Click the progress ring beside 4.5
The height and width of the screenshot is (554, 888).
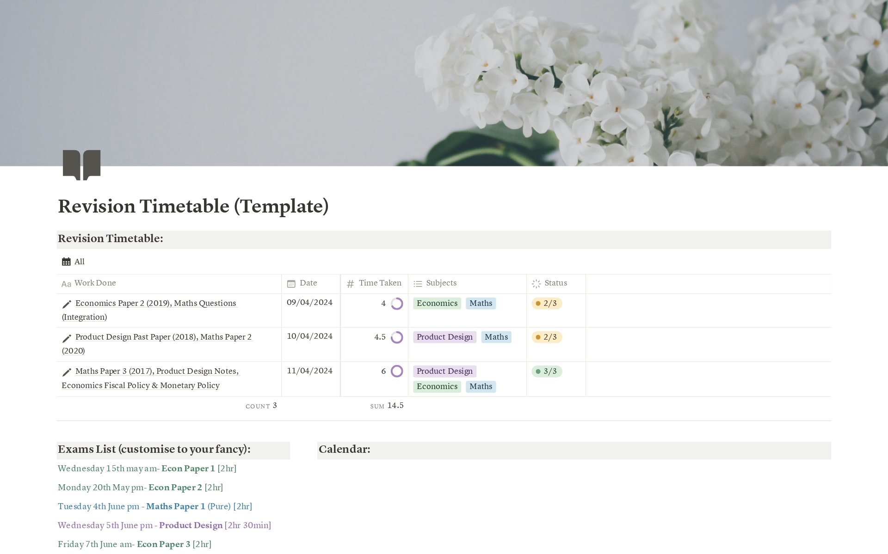(x=397, y=337)
